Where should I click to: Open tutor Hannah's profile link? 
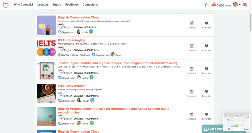coord(85,101)
